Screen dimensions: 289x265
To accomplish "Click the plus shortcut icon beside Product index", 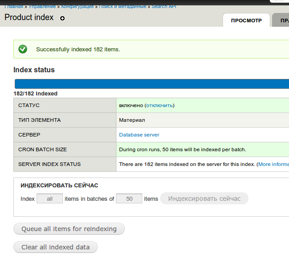I will point(62,18).
